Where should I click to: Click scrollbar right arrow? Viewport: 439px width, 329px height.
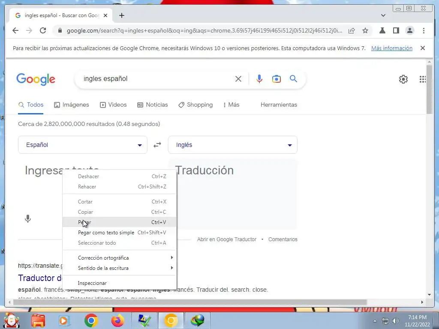tap(422, 302)
